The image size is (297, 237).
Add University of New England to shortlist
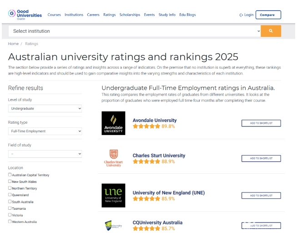tap(261, 196)
